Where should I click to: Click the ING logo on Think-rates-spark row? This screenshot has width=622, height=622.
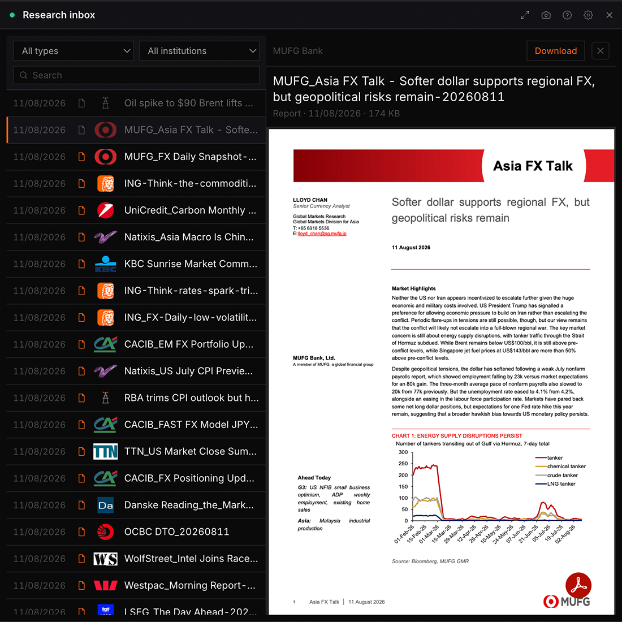[x=106, y=291]
